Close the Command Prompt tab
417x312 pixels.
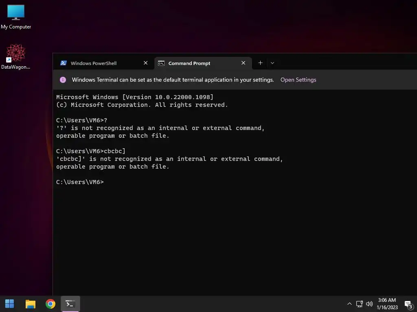coord(243,63)
